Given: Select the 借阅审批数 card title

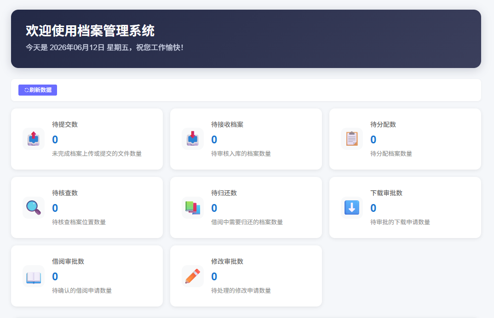Looking at the screenshot, I should [68, 261].
